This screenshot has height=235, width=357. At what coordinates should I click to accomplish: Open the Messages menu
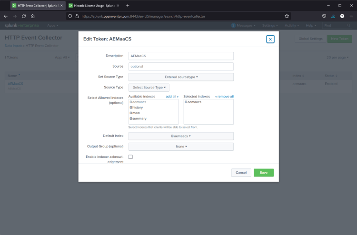pyautogui.click(x=243, y=26)
